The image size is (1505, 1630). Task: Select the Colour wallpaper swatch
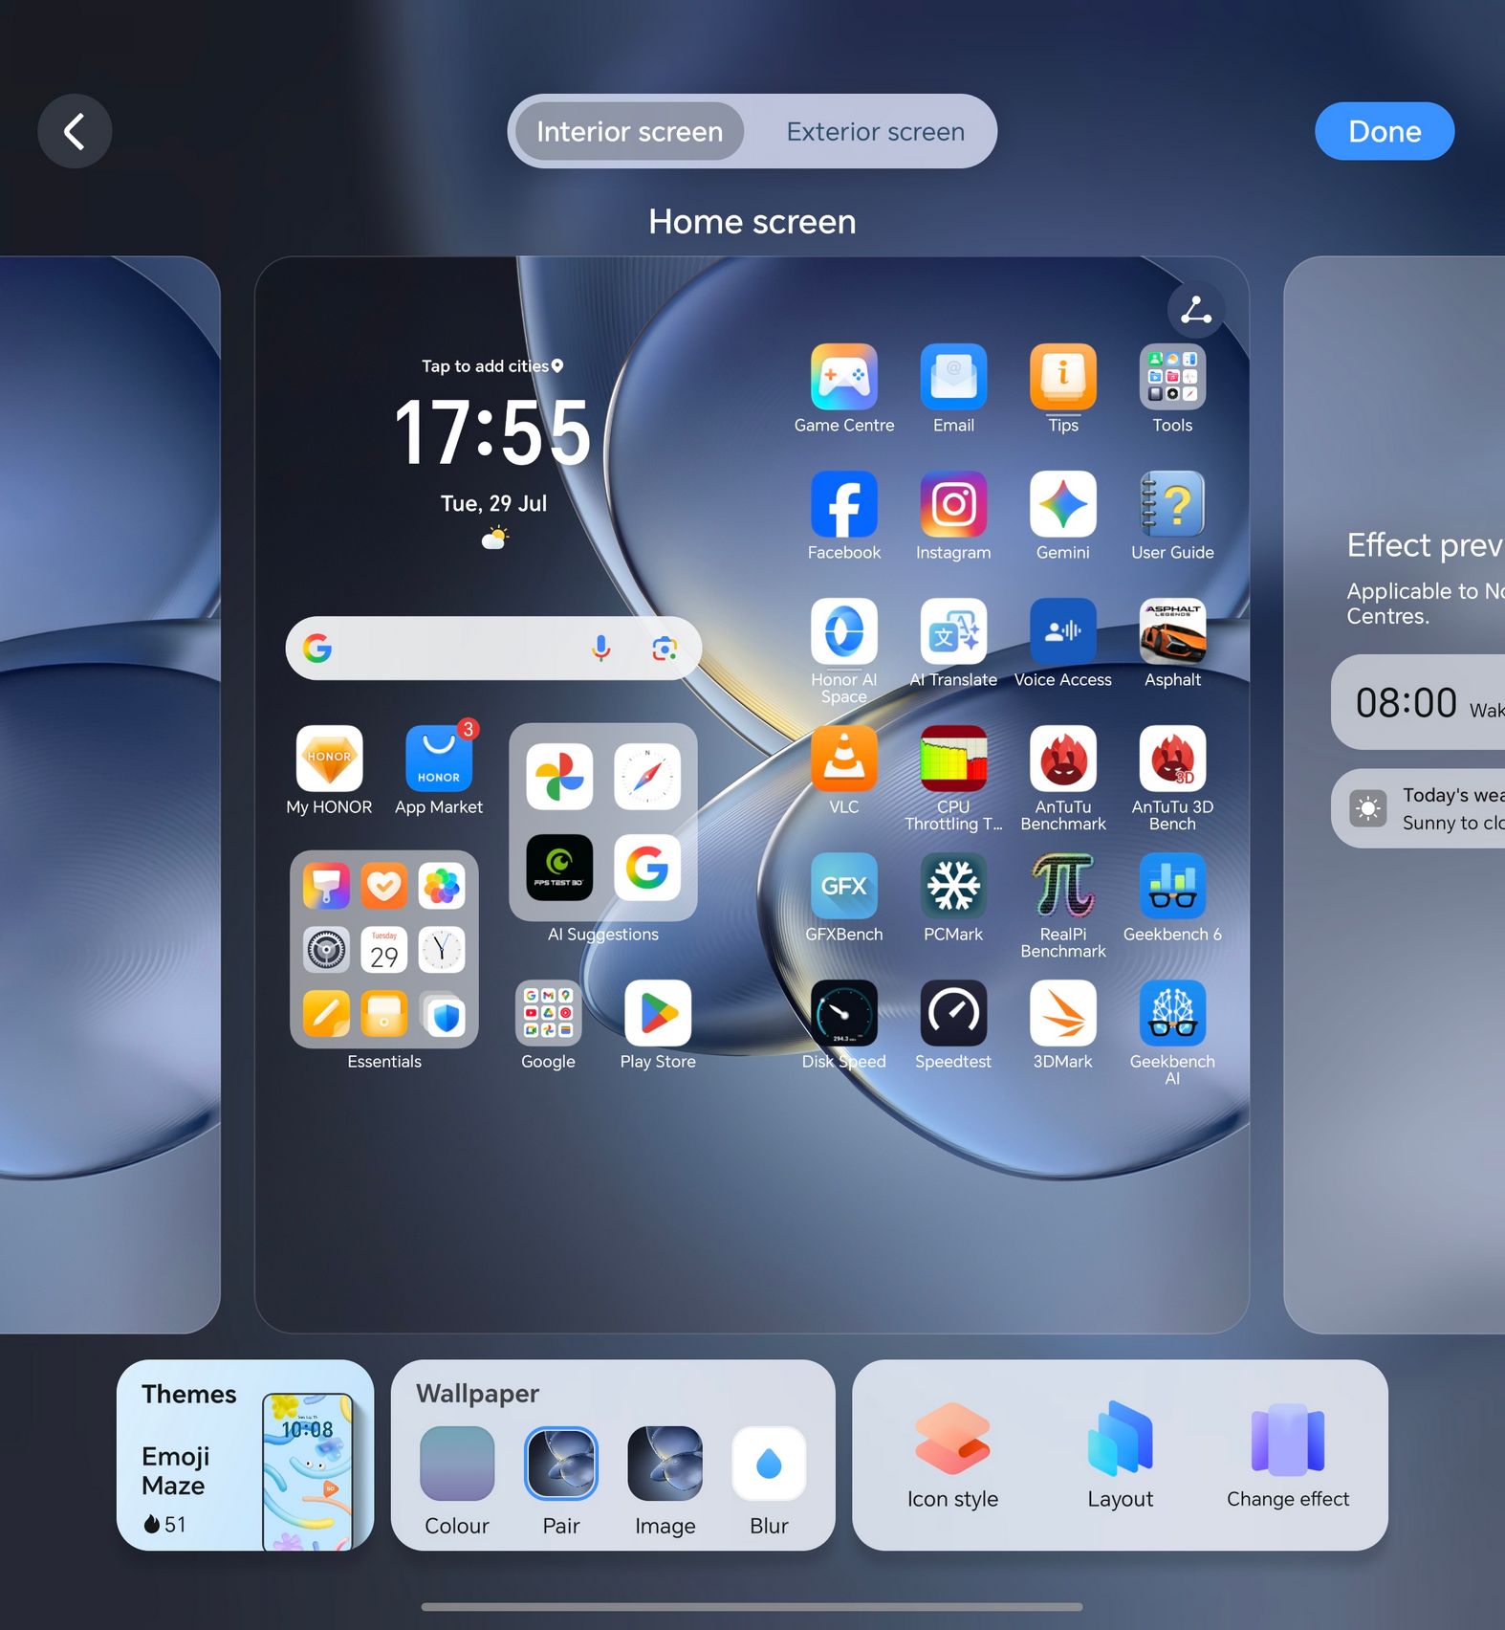pos(457,1464)
